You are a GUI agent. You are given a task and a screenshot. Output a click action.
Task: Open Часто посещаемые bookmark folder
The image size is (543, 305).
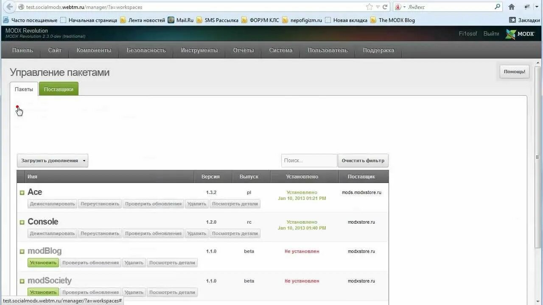point(30,20)
